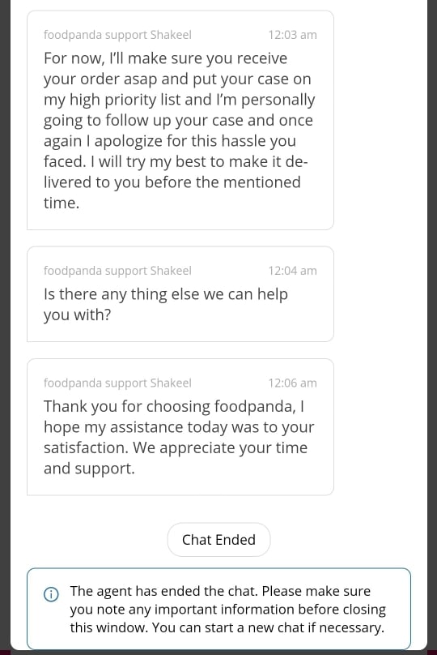Click the info icon in the notice box
The image size is (437, 655).
tap(51, 593)
